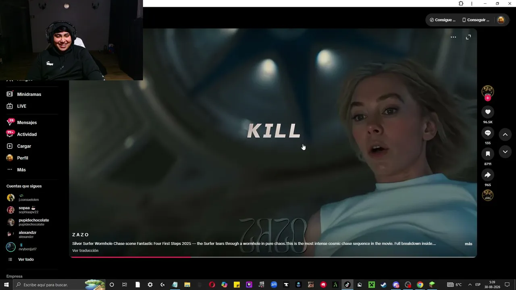Seek the video using the red progress bar
This screenshot has height=290, width=516.
pos(273,257)
